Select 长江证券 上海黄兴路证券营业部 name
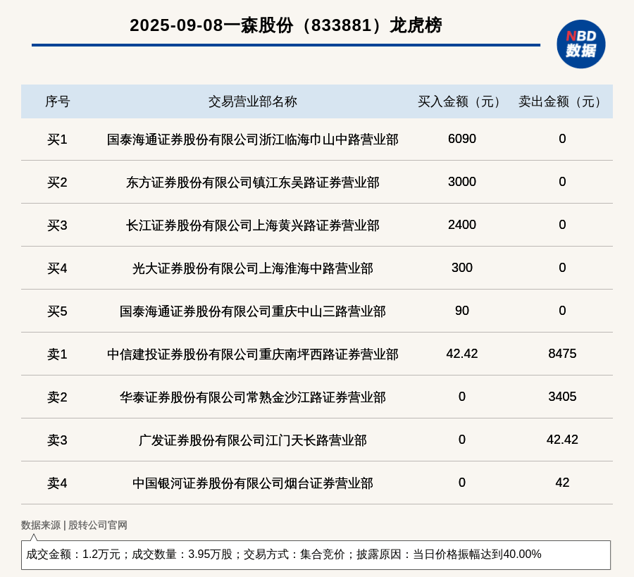Image resolution: width=634 pixels, height=577 pixels. click(253, 225)
